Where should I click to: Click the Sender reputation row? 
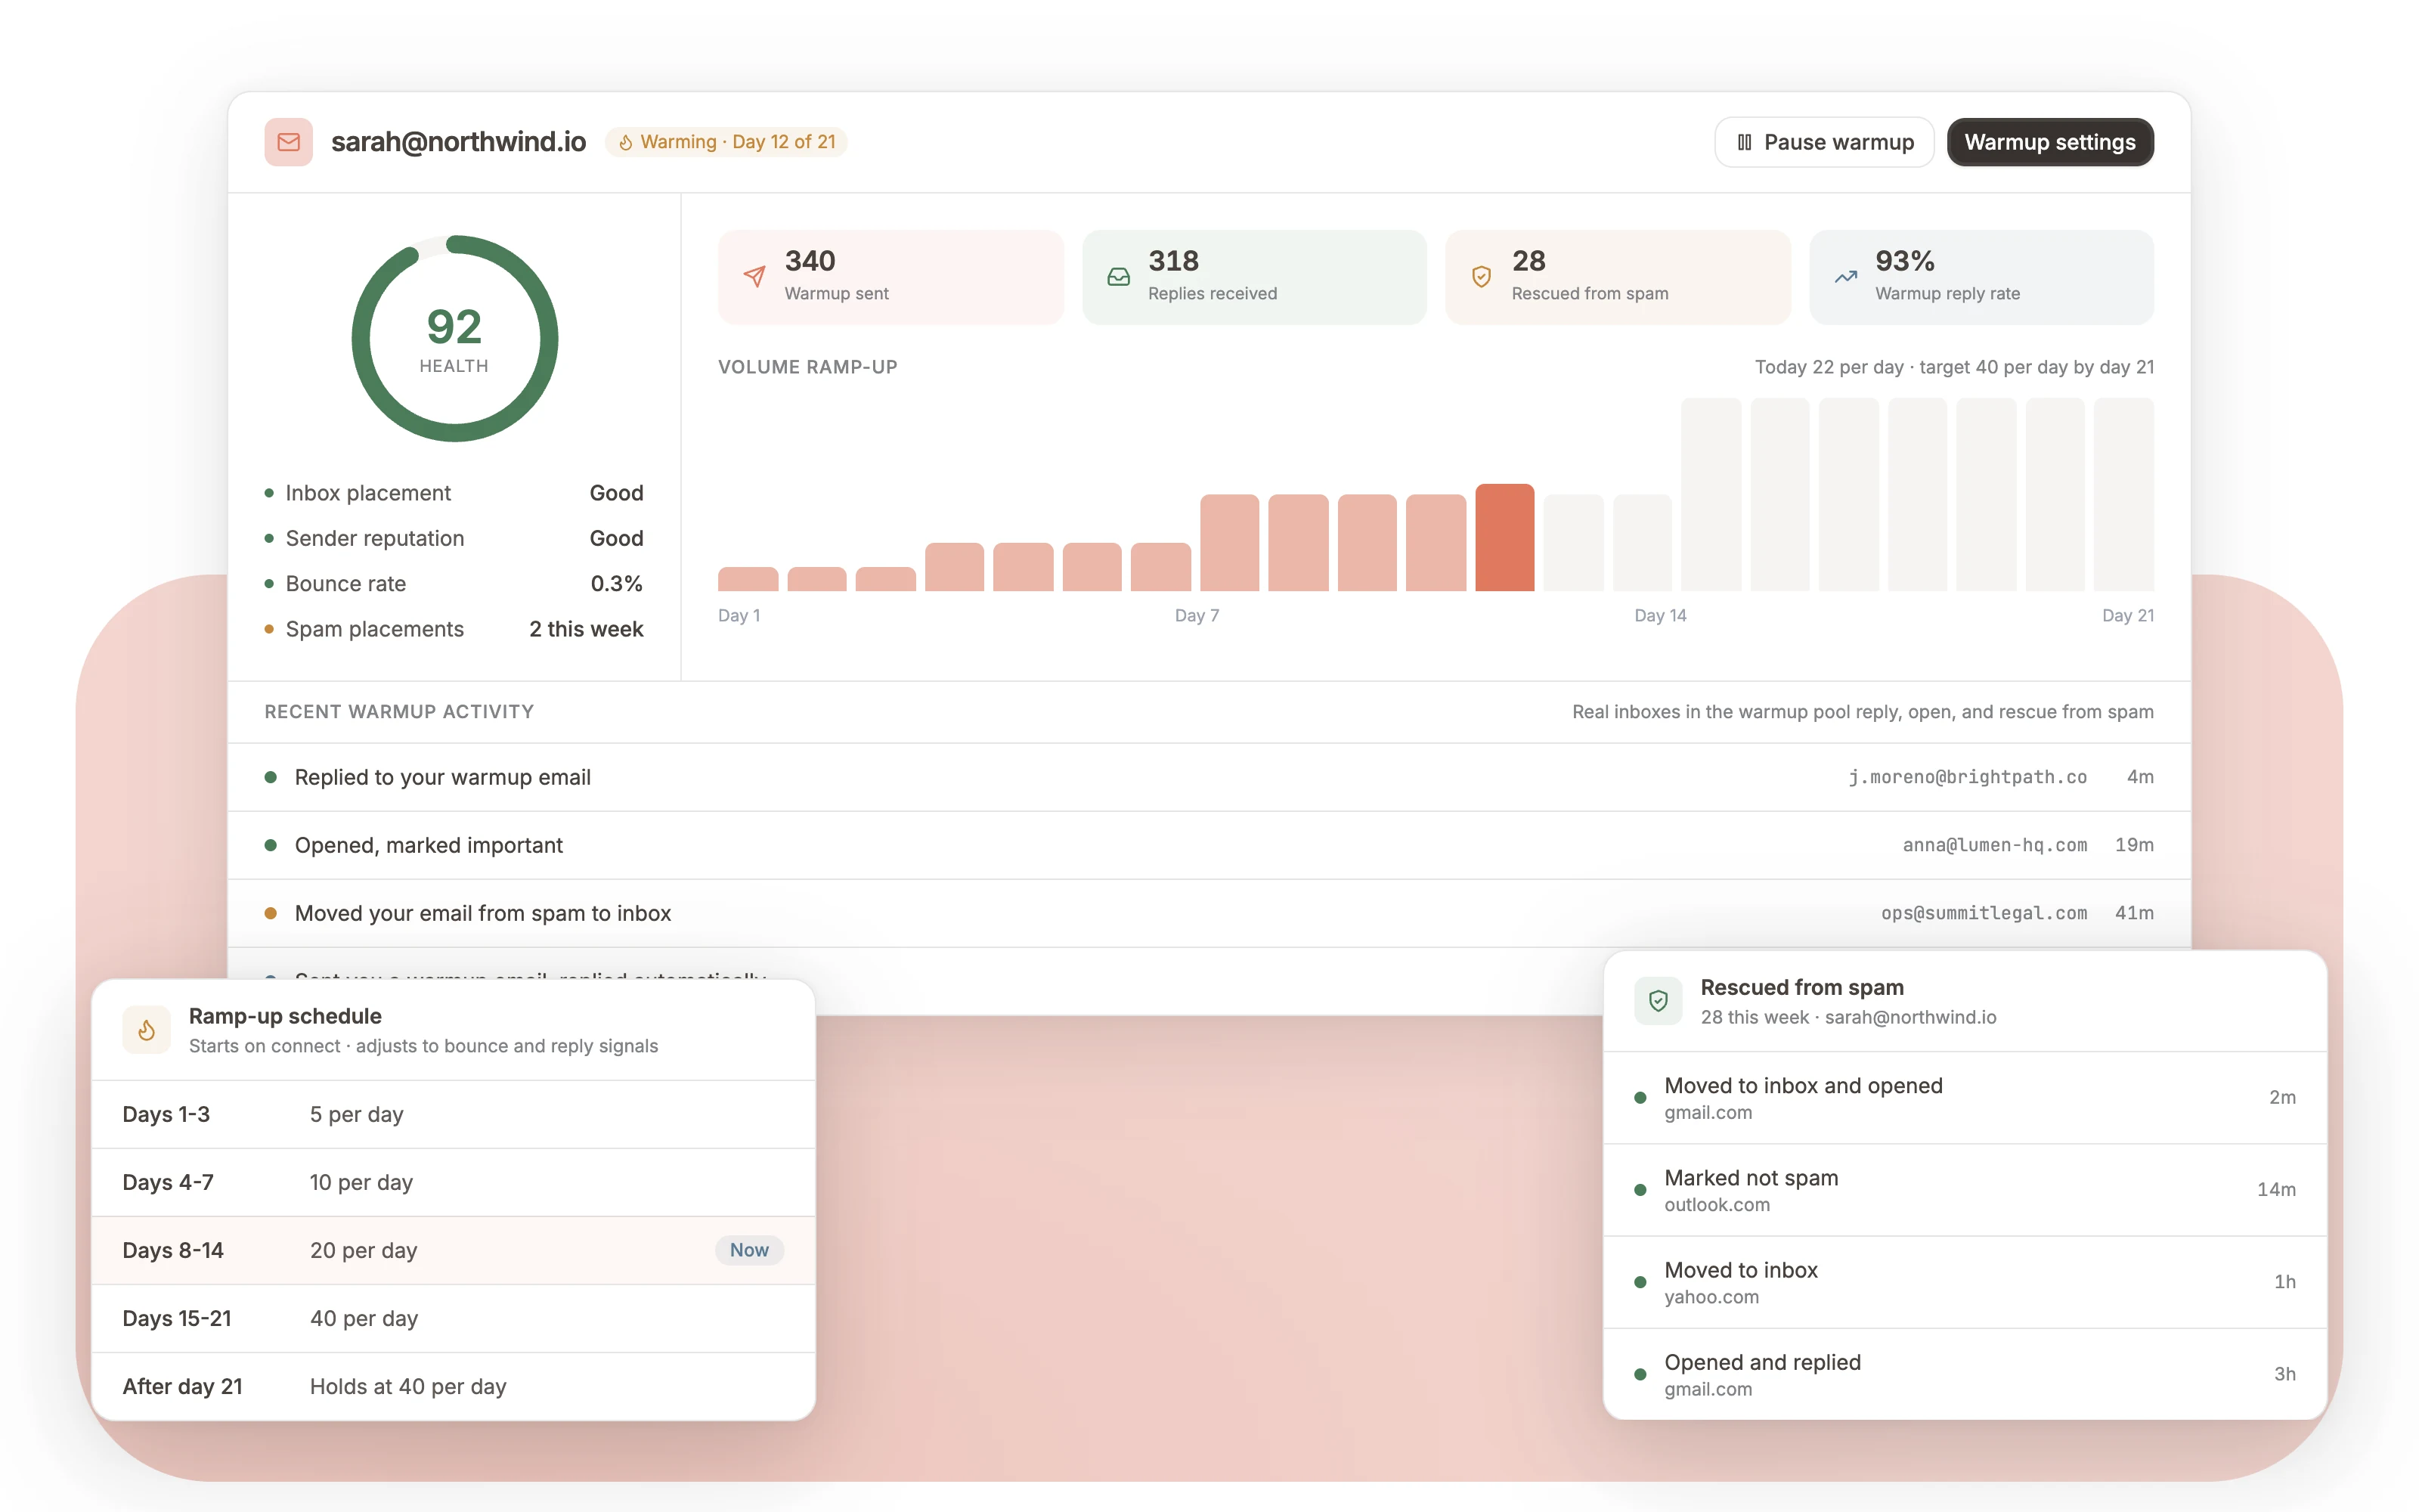point(454,538)
